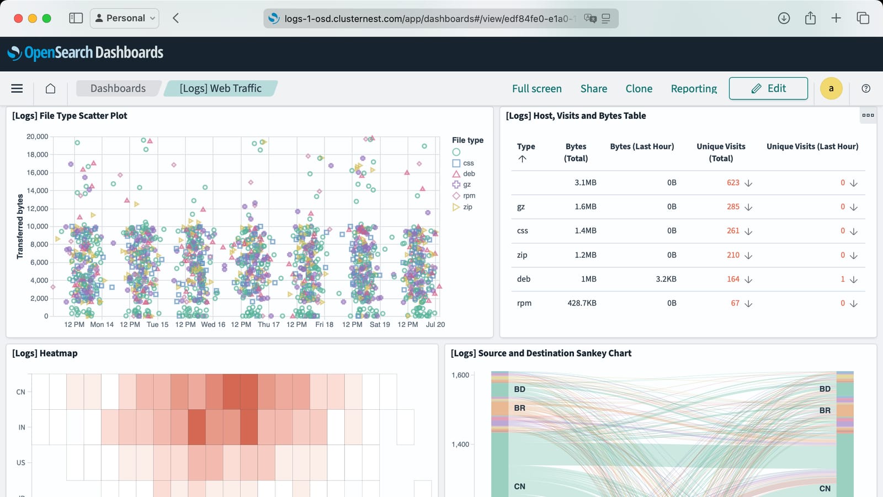Viewport: 883px width, 497px height.
Task: Select the File type legend title
Action: tap(467, 140)
